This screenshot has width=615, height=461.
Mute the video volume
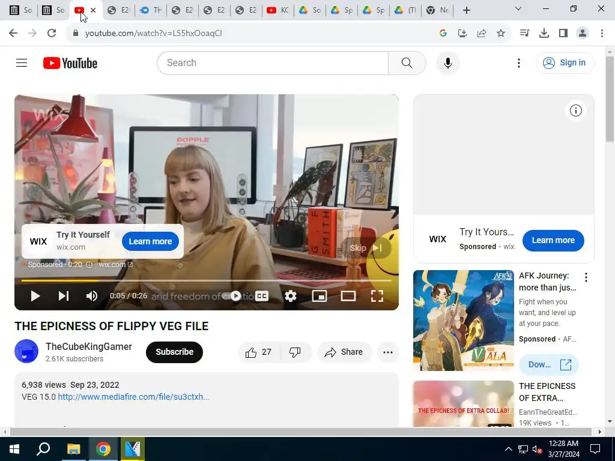pos(92,296)
